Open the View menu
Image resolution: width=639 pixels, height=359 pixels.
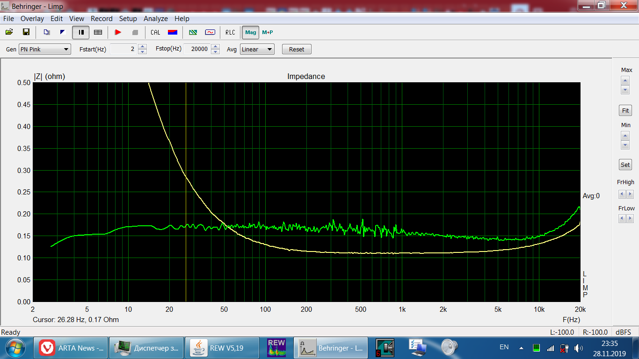point(77,19)
